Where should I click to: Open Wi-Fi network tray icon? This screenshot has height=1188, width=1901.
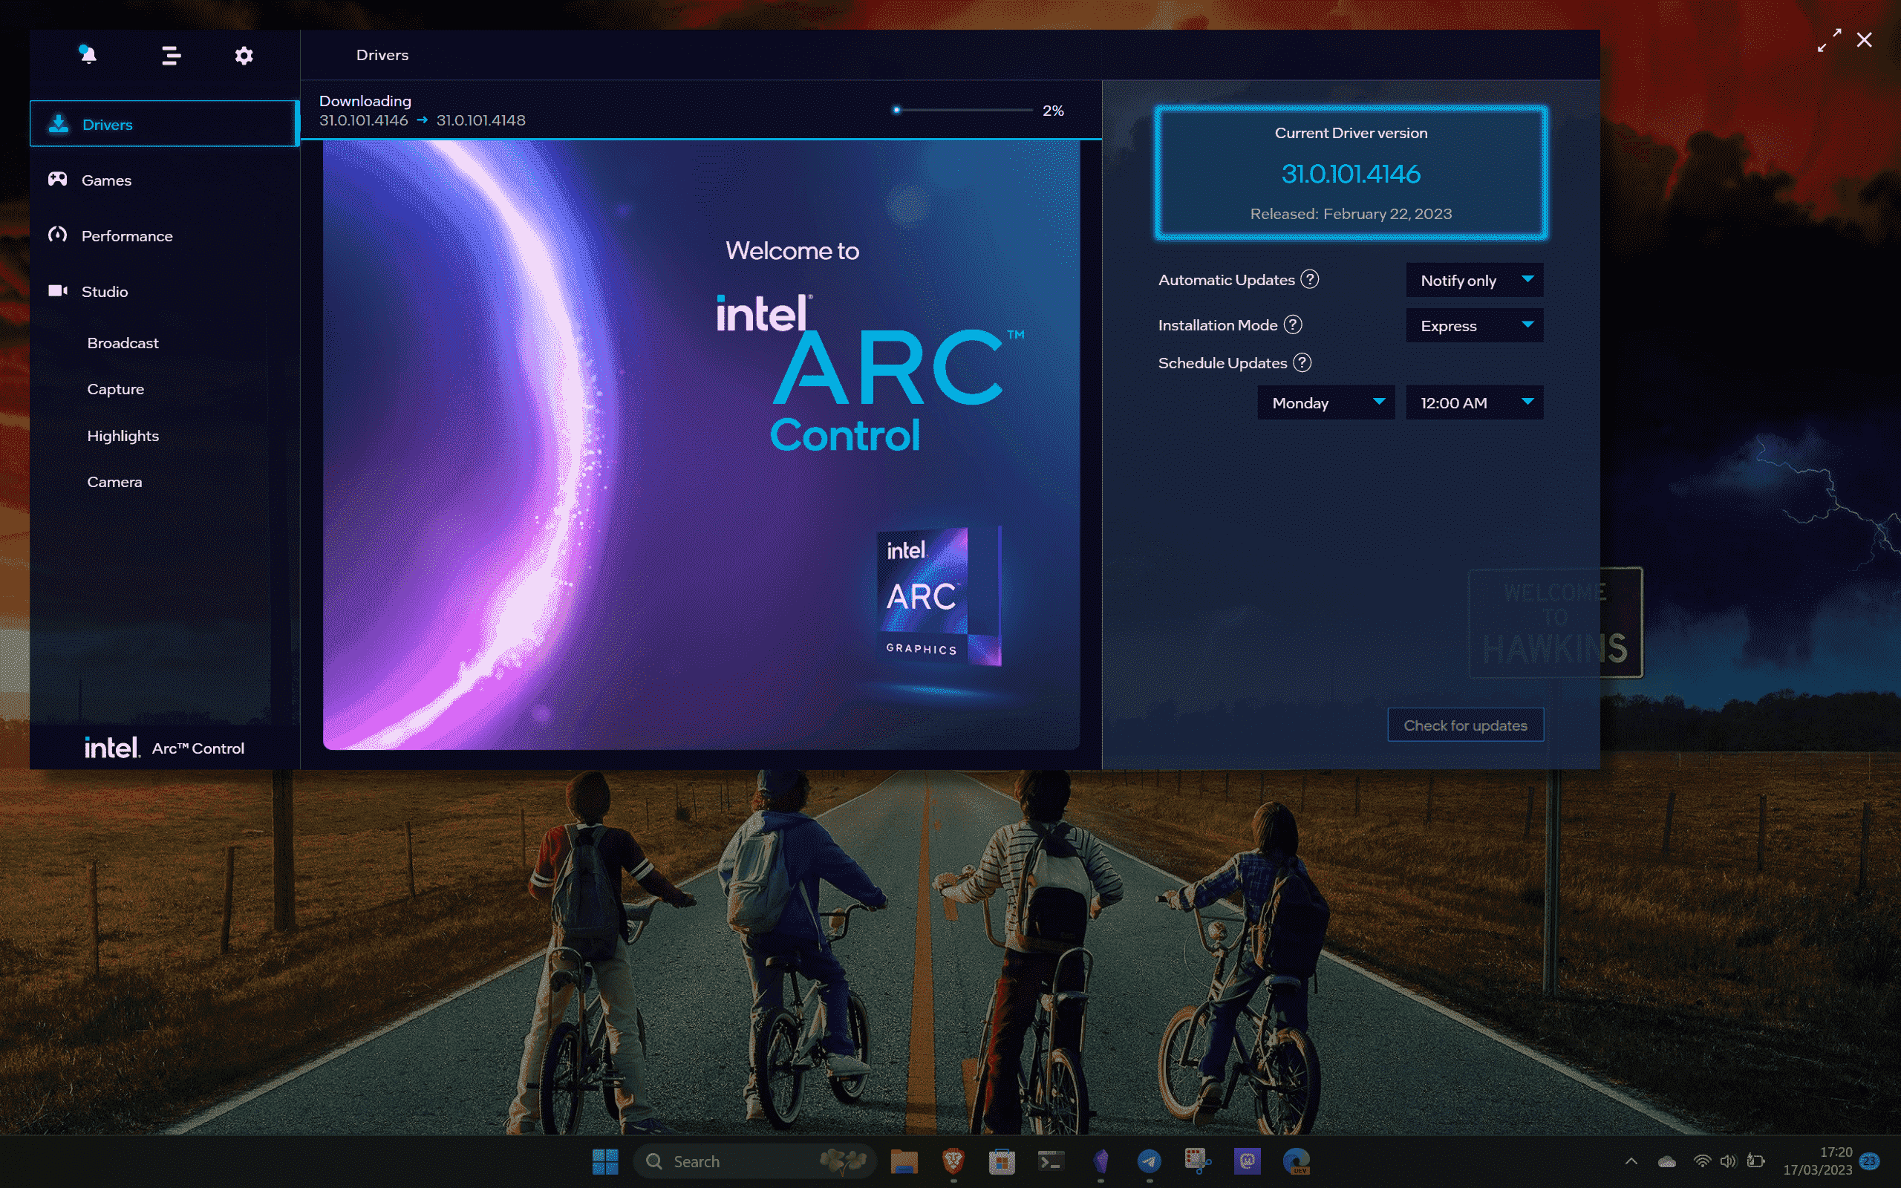[1702, 1161]
